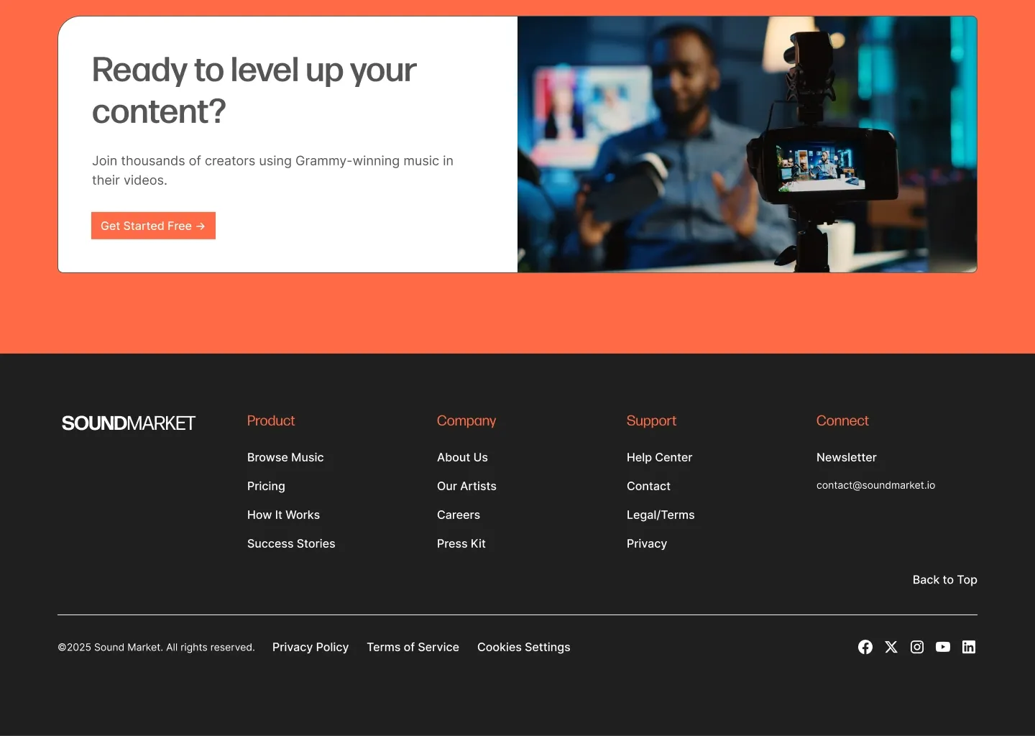This screenshot has width=1035, height=736.
Task: Open the Instagram social icon
Action: click(917, 647)
